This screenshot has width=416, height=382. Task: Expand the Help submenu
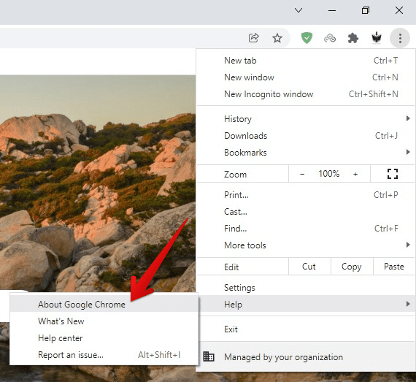click(306, 304)
